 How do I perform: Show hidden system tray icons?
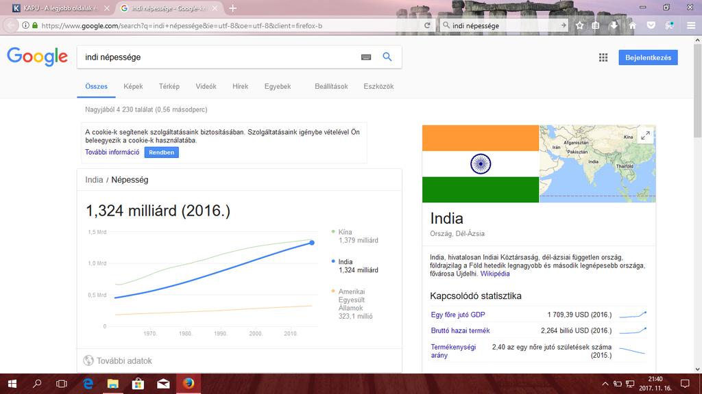[x=605, y=384]
